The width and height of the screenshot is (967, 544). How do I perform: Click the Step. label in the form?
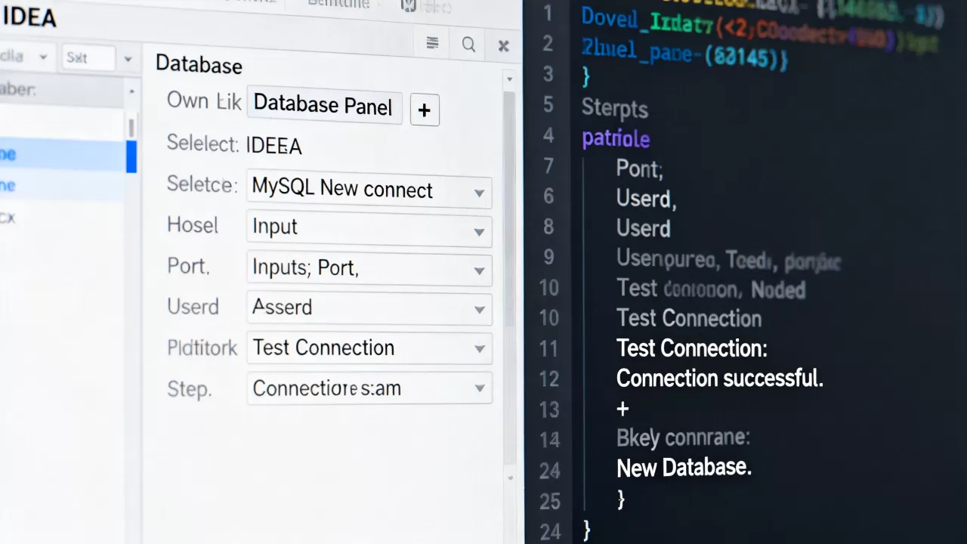pyautogui.click(x=189, y=389)
